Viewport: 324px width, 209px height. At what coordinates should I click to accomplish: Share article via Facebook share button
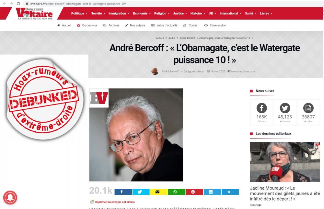[123, 192]
